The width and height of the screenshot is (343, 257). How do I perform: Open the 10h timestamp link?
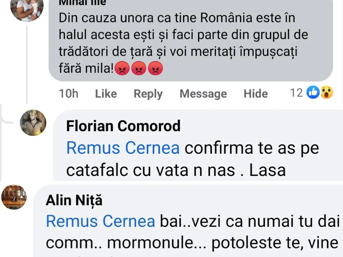[69, 94]
